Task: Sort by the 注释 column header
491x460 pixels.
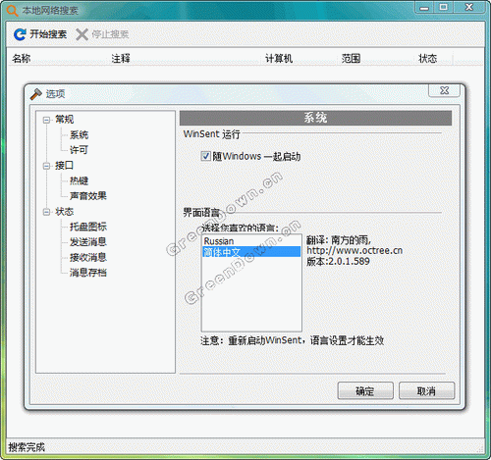Action: [x=121, y=59]
